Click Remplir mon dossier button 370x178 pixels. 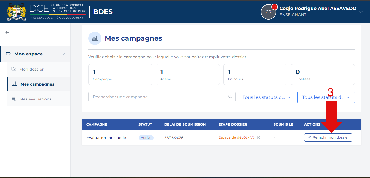click(328, 137)
